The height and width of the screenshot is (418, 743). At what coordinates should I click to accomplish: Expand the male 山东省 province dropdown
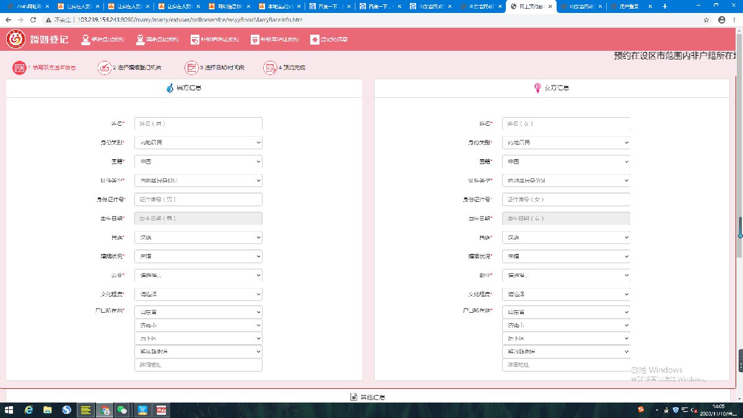click(x=198, y=311)
